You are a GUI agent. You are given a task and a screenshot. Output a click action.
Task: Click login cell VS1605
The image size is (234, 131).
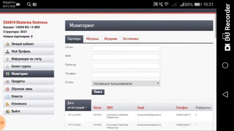97,115
